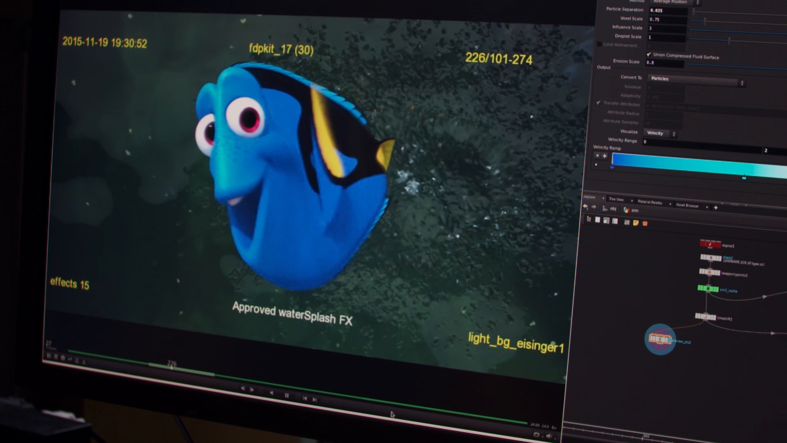Expand the Velocity Ramp disclosure triangle
The height and width of the screenshot is (443, 787).
(596, 164)
